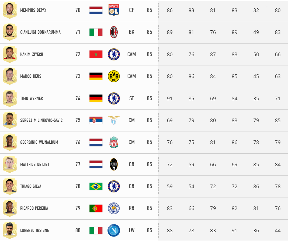The height and width of the screenshot is (241, 288).
Task: Select Sergej Milinković-Savić name
Action: (x=41, y=120)
